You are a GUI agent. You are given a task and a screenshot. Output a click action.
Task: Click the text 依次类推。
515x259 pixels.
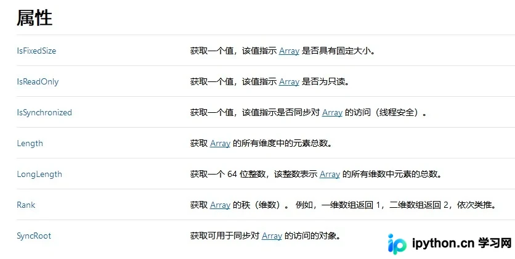(x=477, y=205)
